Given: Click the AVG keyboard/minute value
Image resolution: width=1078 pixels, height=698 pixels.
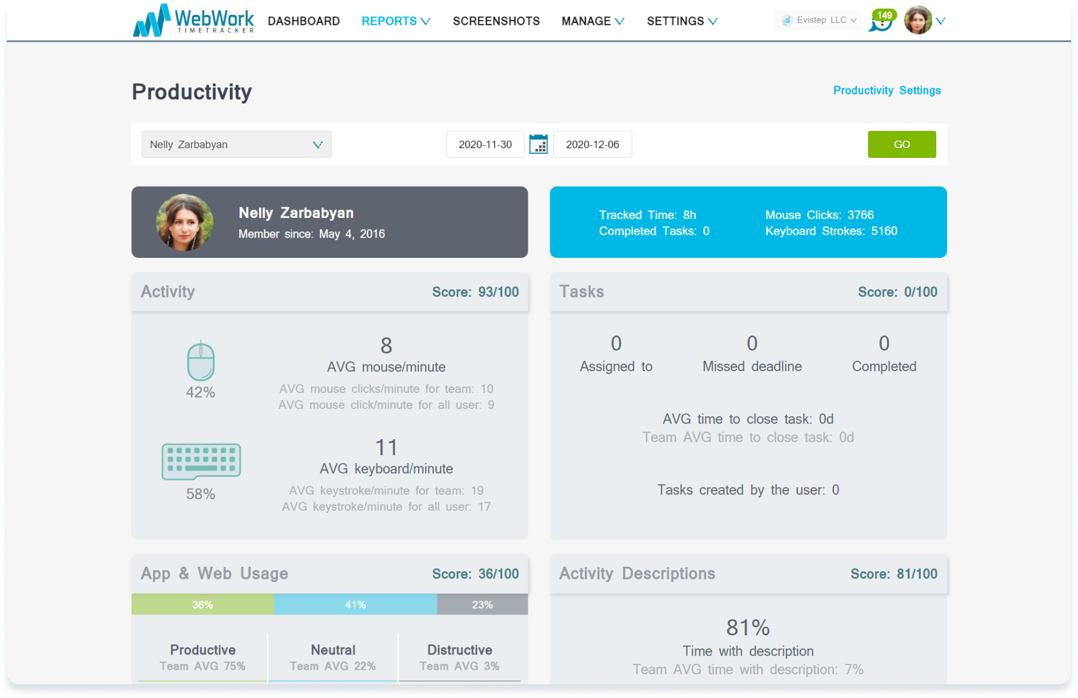Looking at the screenshot, I should [x=386, y=448].
